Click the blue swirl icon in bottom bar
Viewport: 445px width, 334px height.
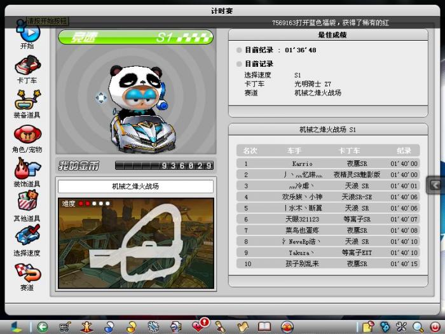(x=109, y=327)
